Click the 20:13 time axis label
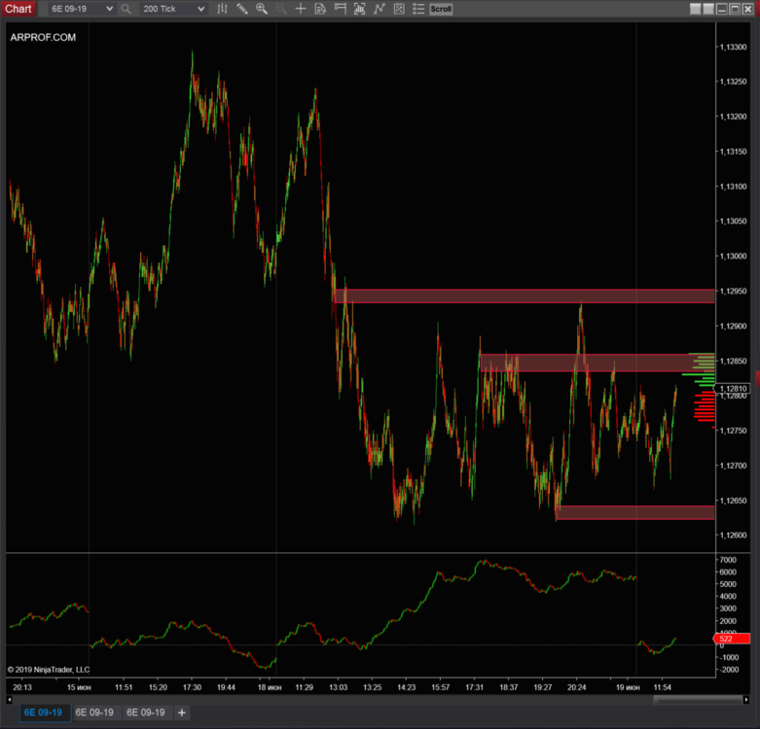The width and height of the screenshot is (760, 729). coord(22,687)
